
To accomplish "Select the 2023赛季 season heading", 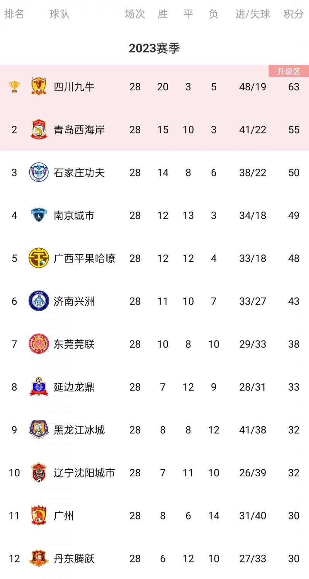I will (154, 48).
